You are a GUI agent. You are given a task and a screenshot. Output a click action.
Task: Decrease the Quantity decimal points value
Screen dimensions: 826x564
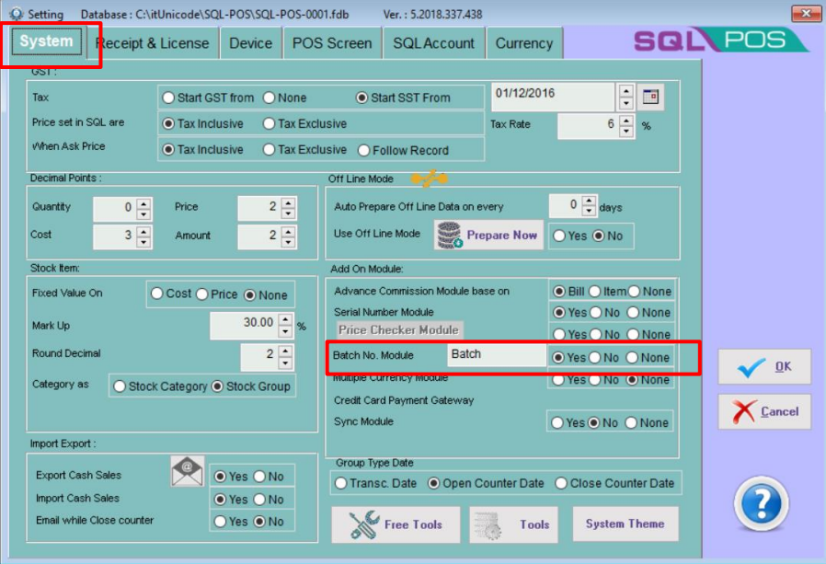click(x=143, y=213)
